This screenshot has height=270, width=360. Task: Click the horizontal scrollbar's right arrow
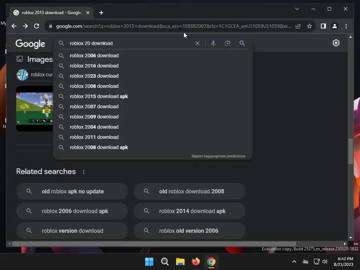345,244
